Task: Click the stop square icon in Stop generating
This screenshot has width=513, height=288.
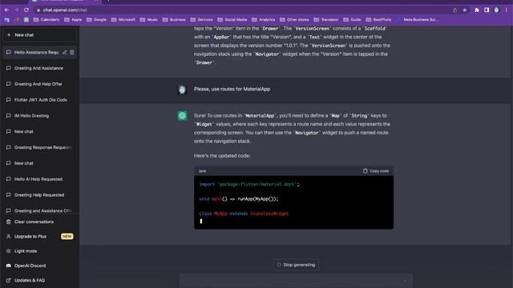Action: pos(279,265)
